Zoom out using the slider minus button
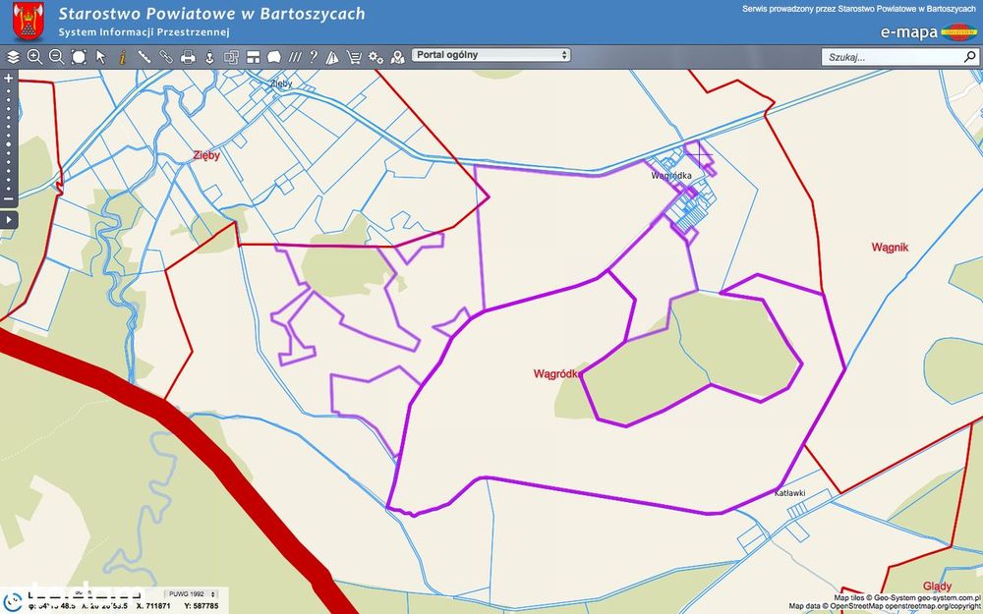 (9, 199)
